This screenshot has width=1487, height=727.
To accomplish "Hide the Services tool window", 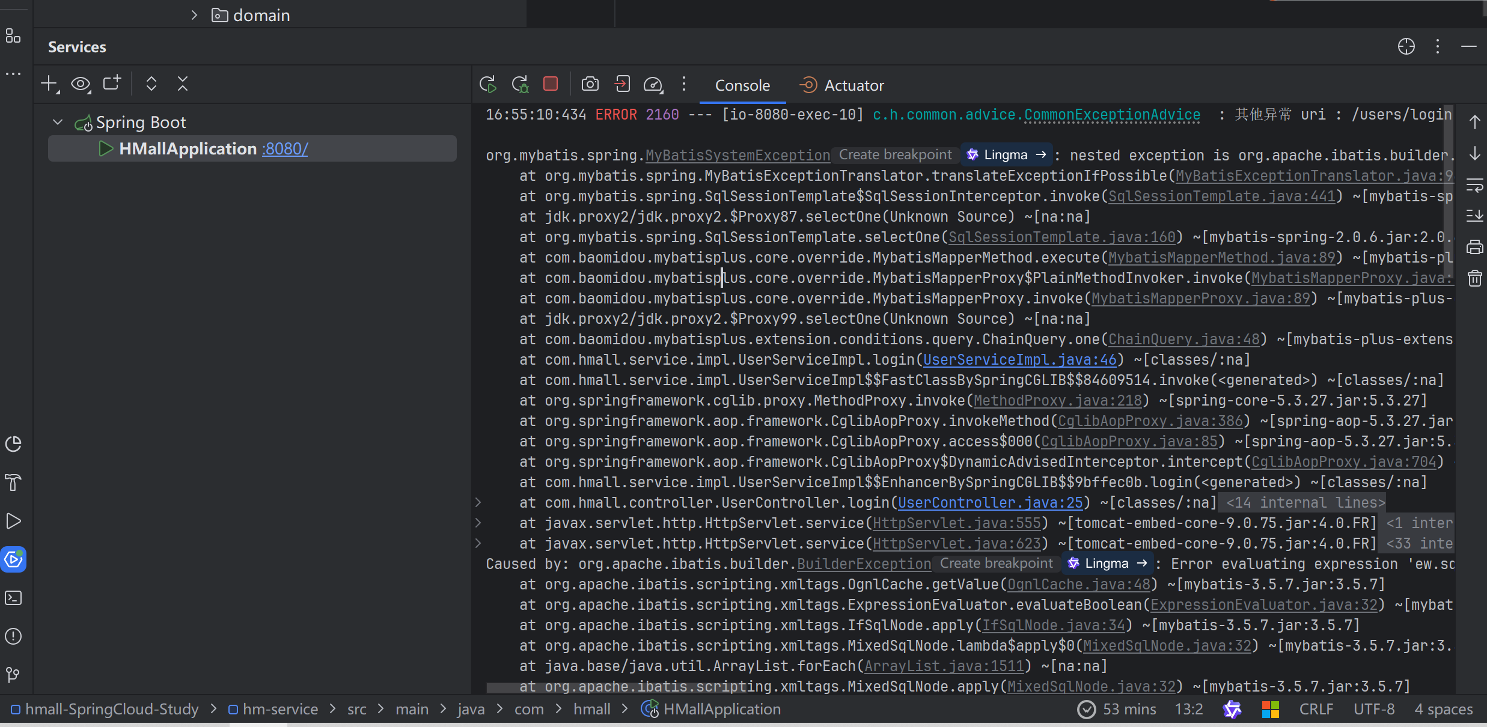I will 1469,46.
